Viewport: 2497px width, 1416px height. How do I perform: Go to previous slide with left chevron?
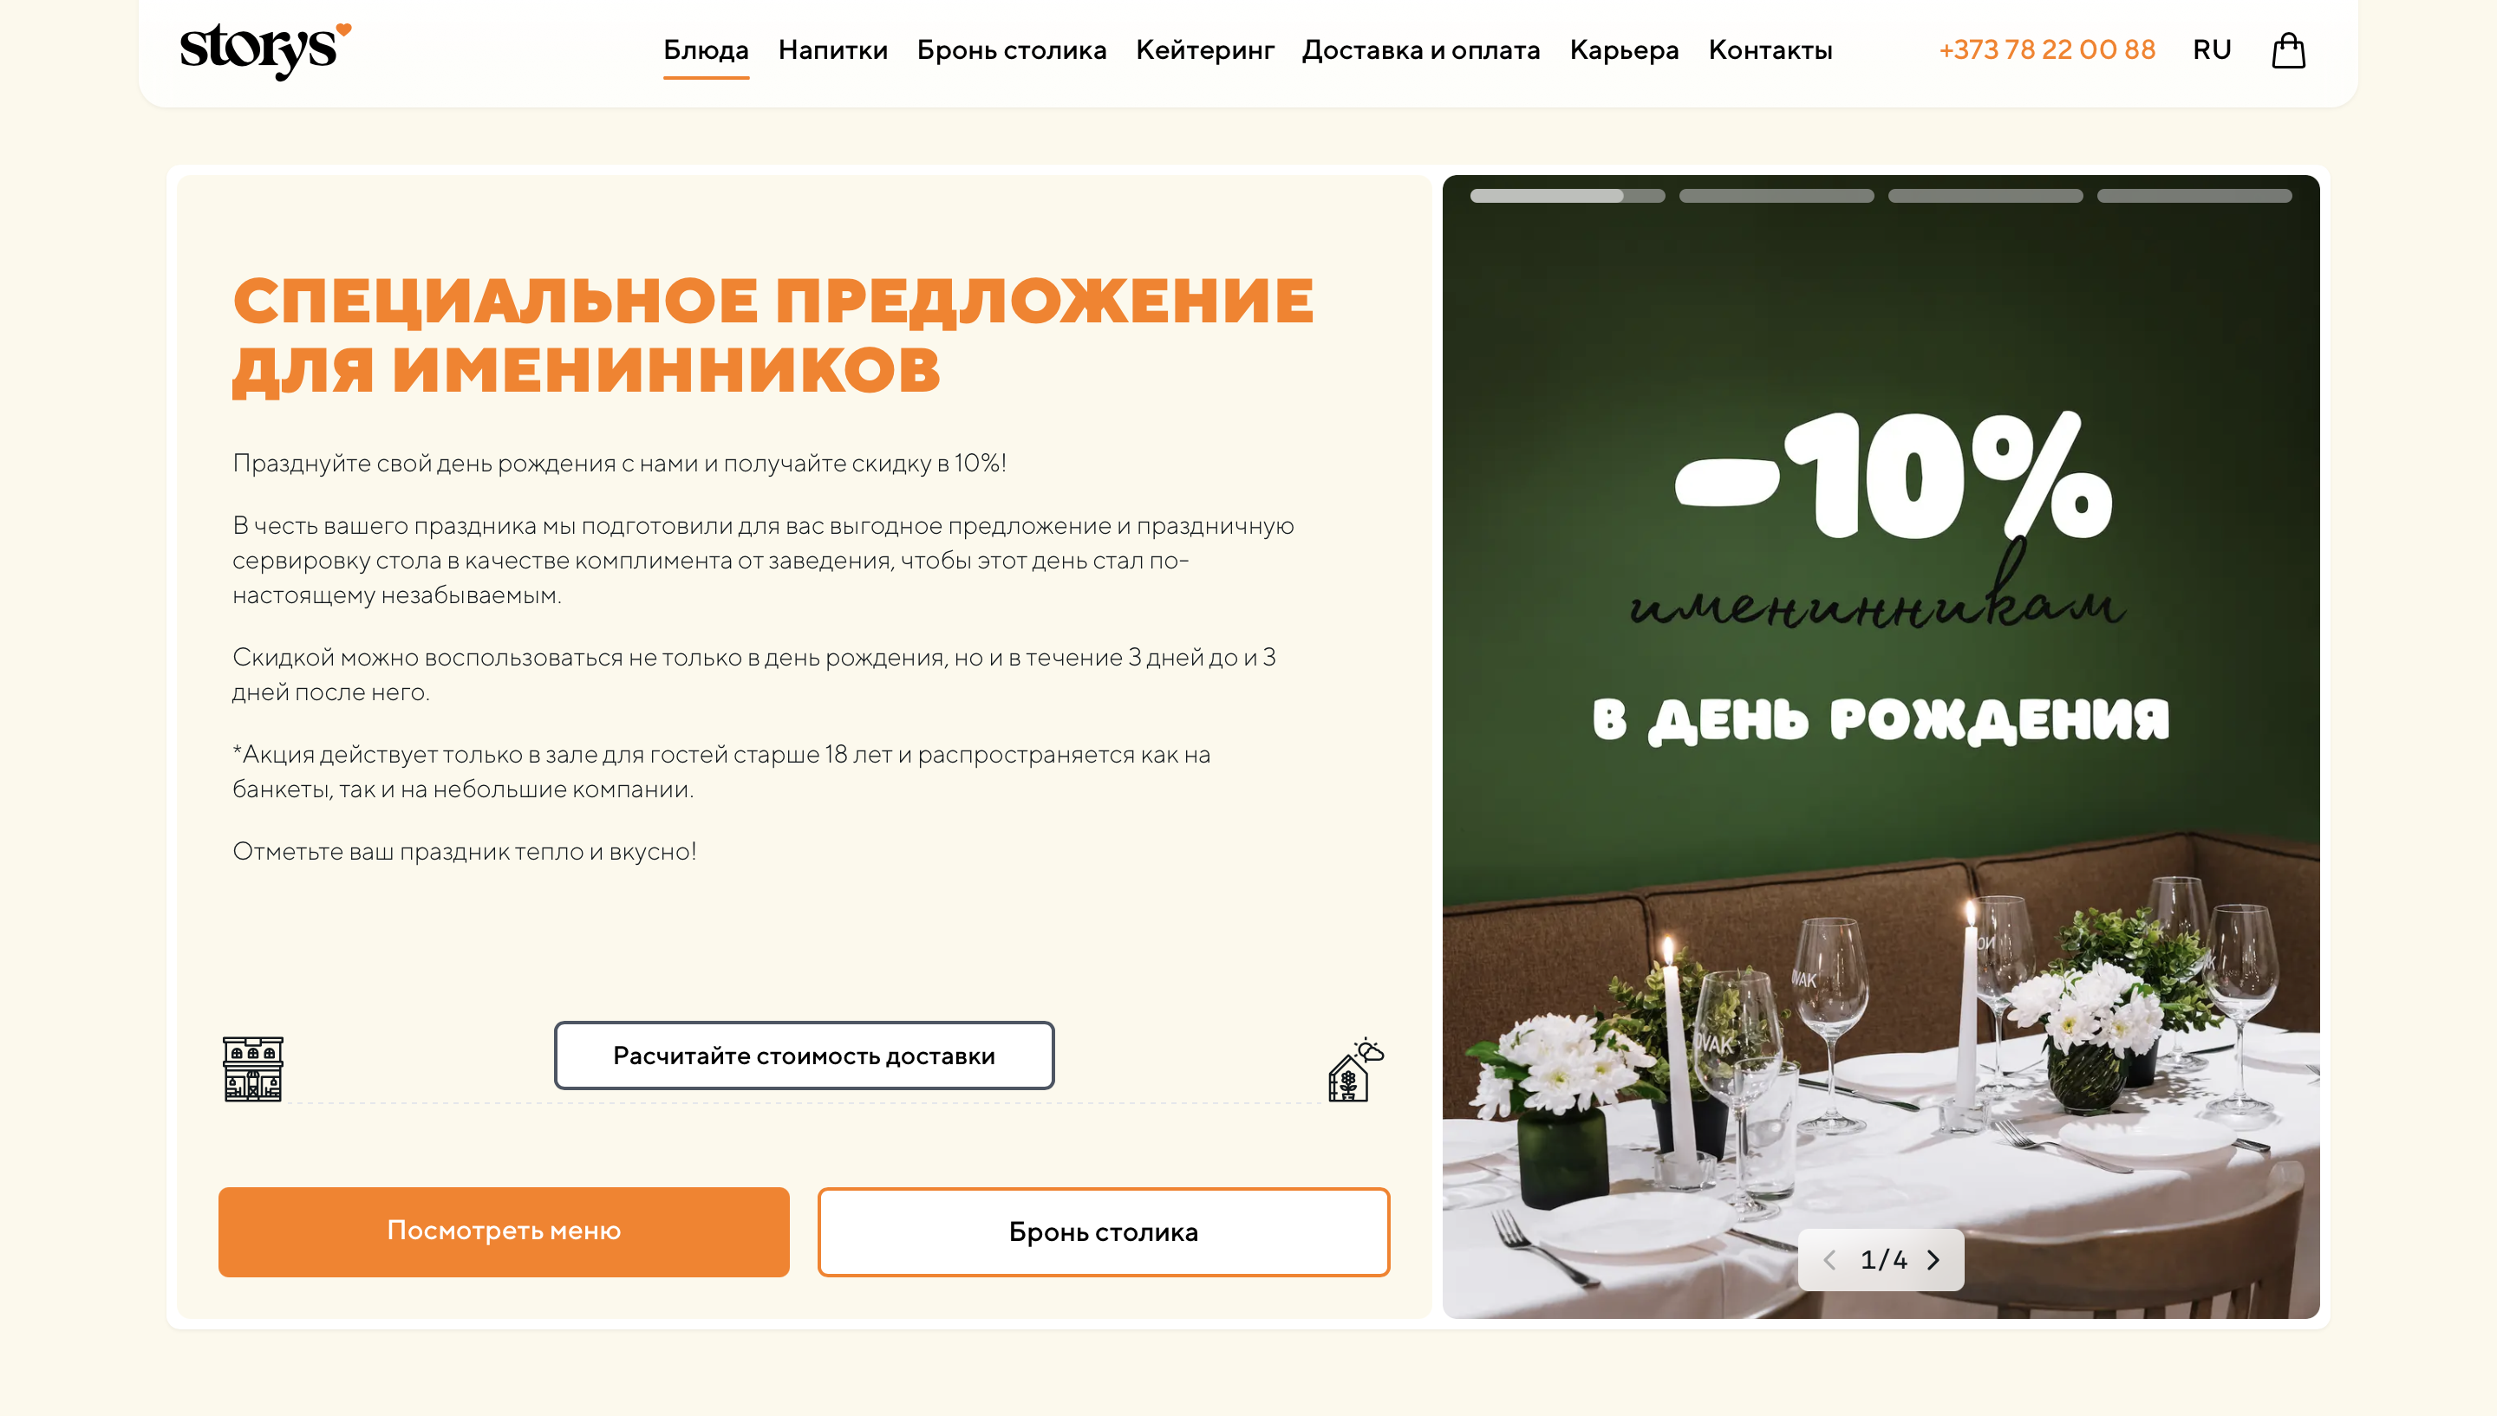click(x=1829, y=1260)
